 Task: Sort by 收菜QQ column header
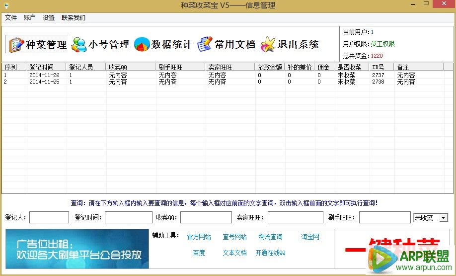click(x=131, y=67)
